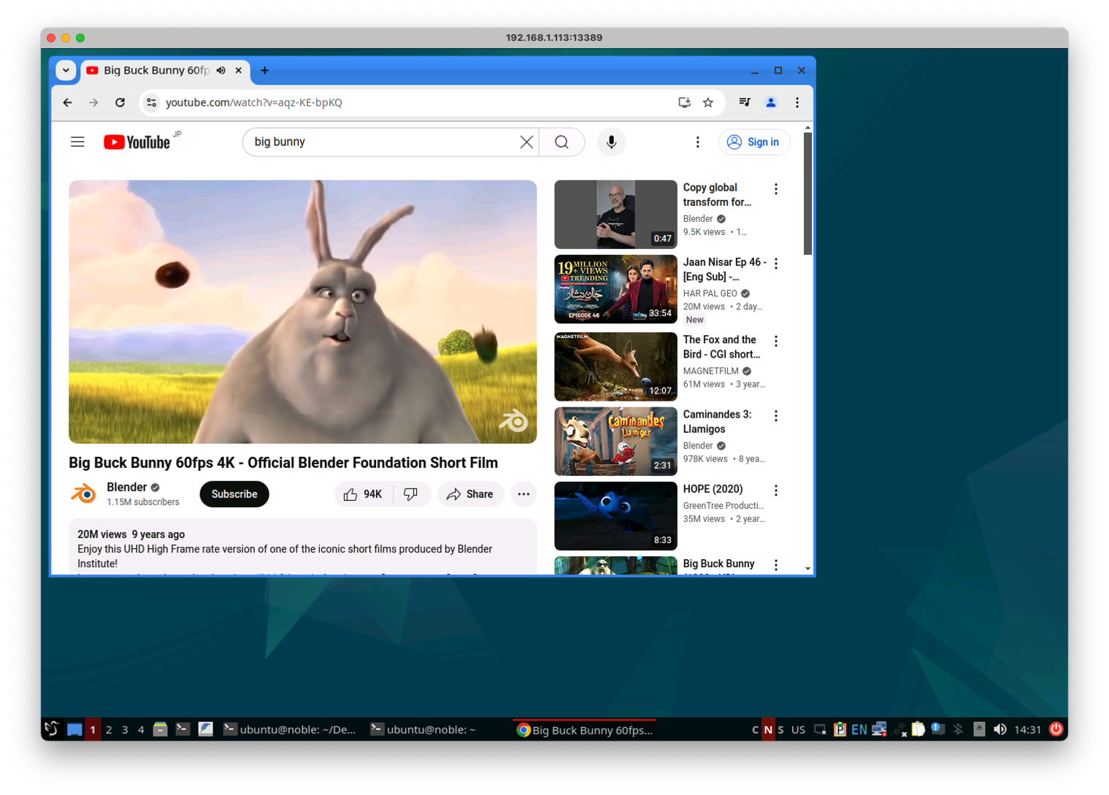
Task: Close the Big Buck Bunny tab
Action: 239,70
